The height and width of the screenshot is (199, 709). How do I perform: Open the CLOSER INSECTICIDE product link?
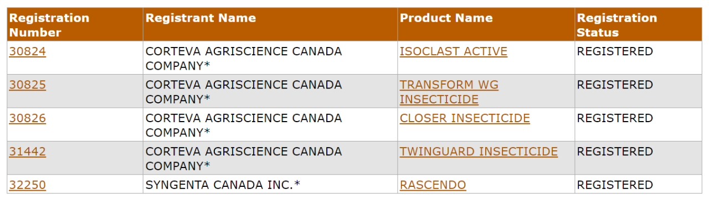[465, 118]
